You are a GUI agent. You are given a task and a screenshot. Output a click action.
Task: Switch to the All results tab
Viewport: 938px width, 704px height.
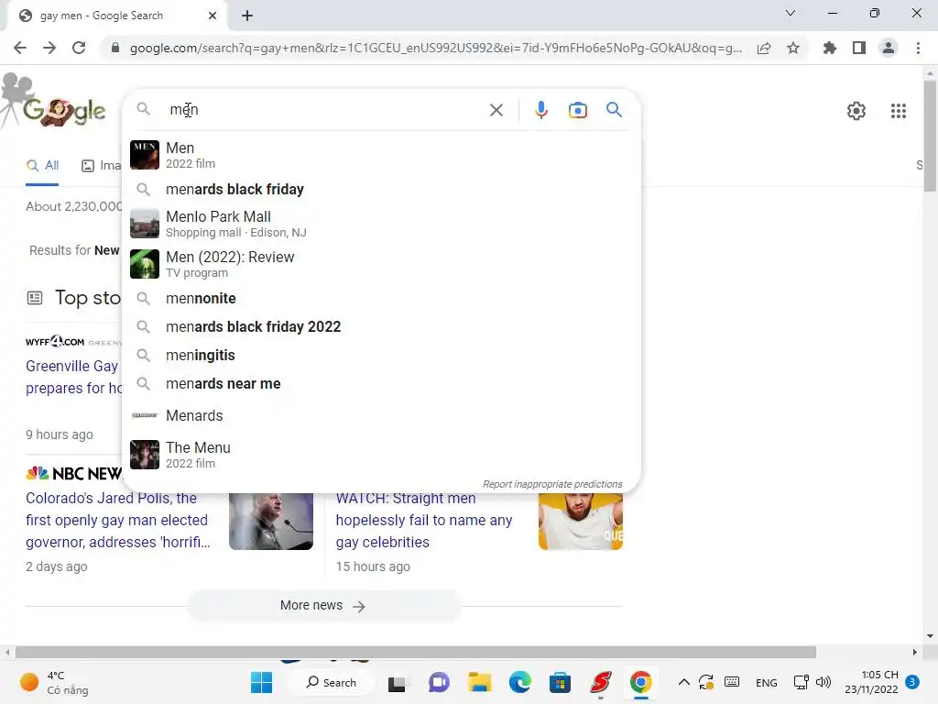pos(42,166)
